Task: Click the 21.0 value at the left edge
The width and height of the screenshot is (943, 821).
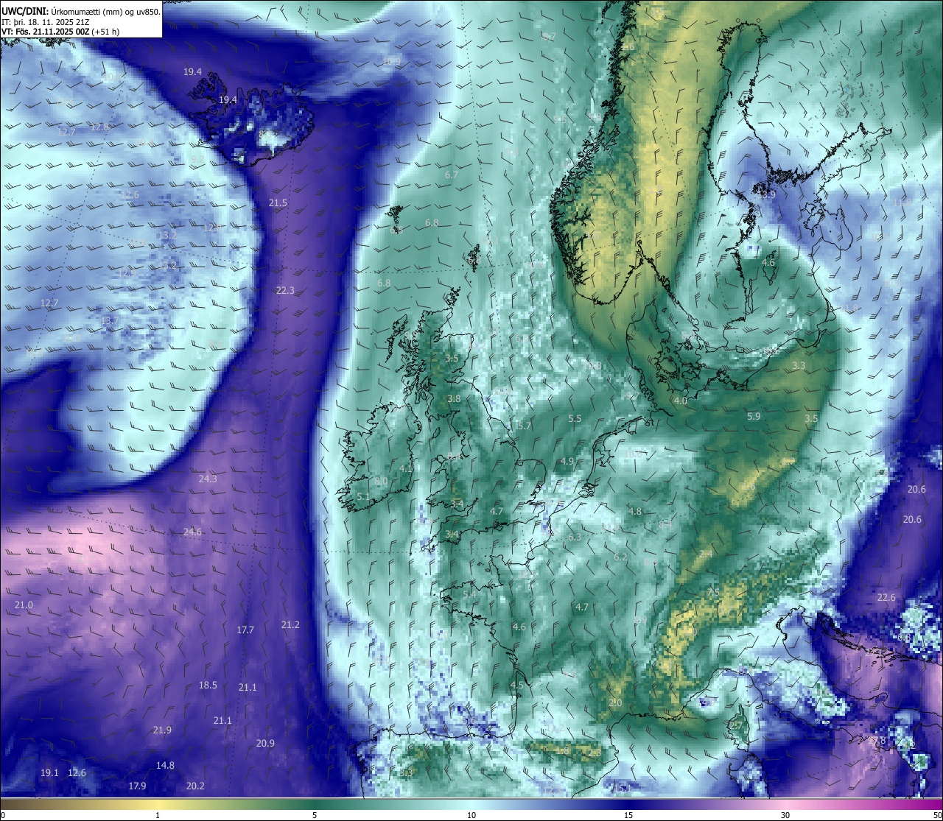Action: point(24,605)
